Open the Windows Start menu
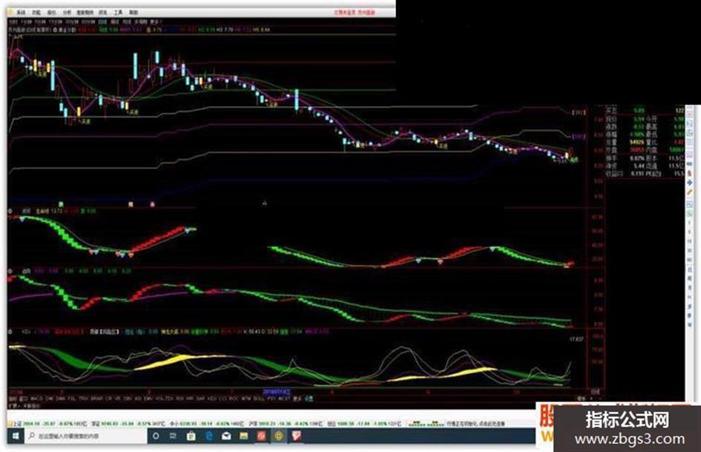 click(16, 436)
